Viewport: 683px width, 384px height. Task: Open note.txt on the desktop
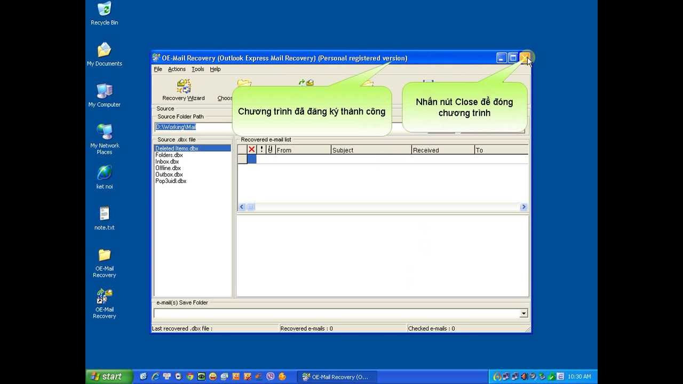click(x=105, y=219)
